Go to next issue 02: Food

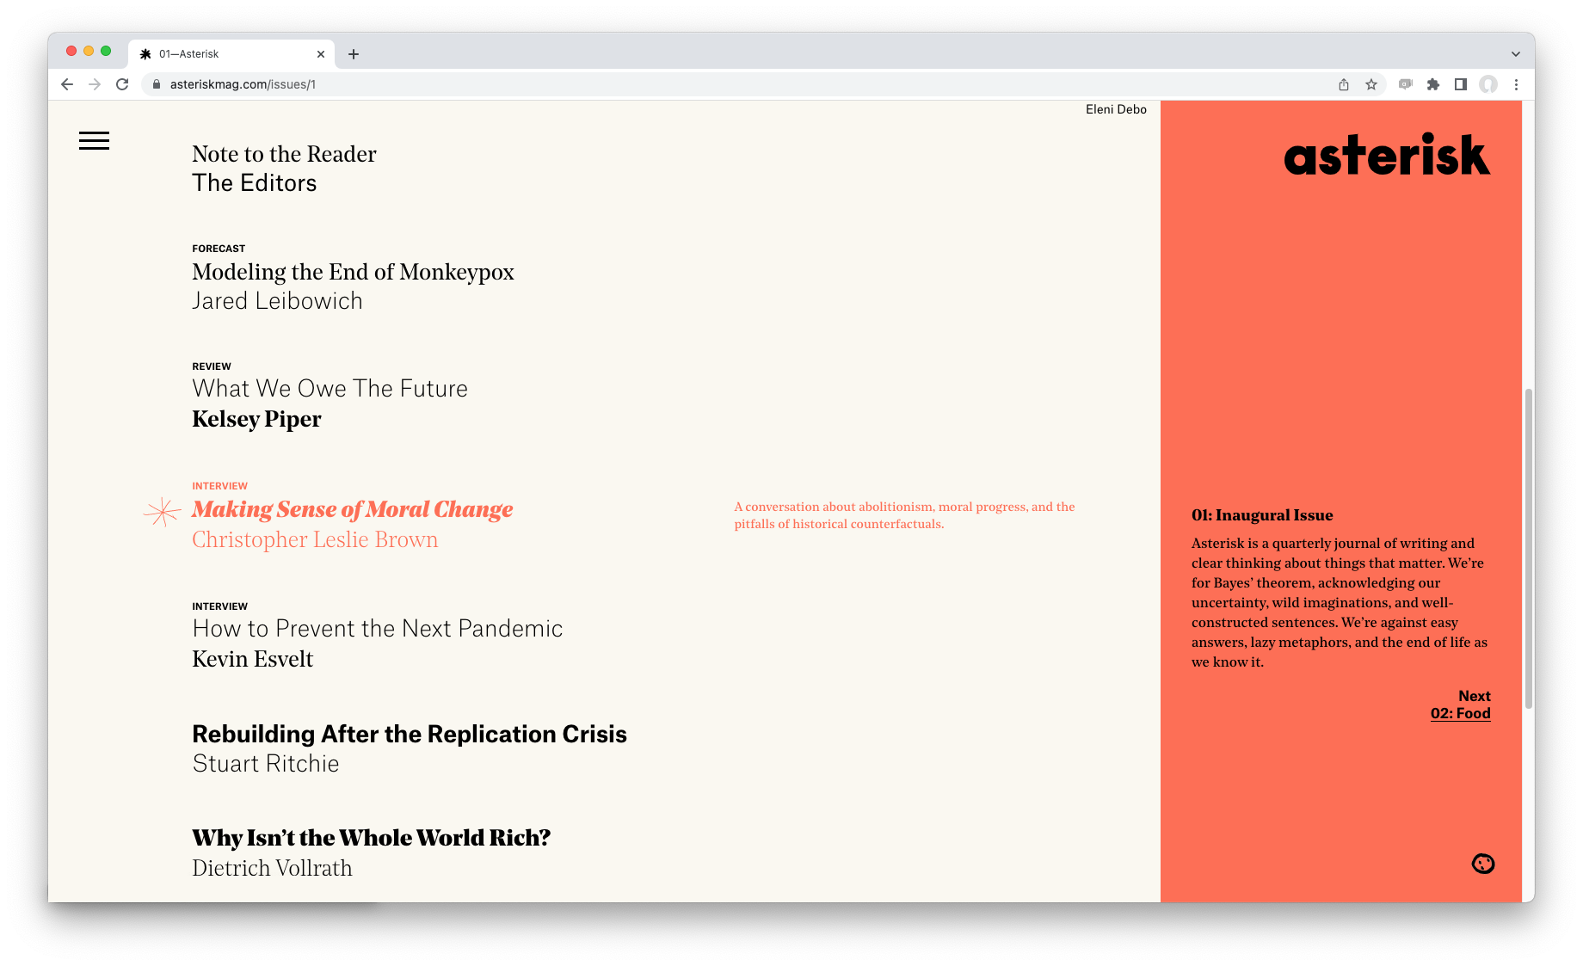[1460, 713]
